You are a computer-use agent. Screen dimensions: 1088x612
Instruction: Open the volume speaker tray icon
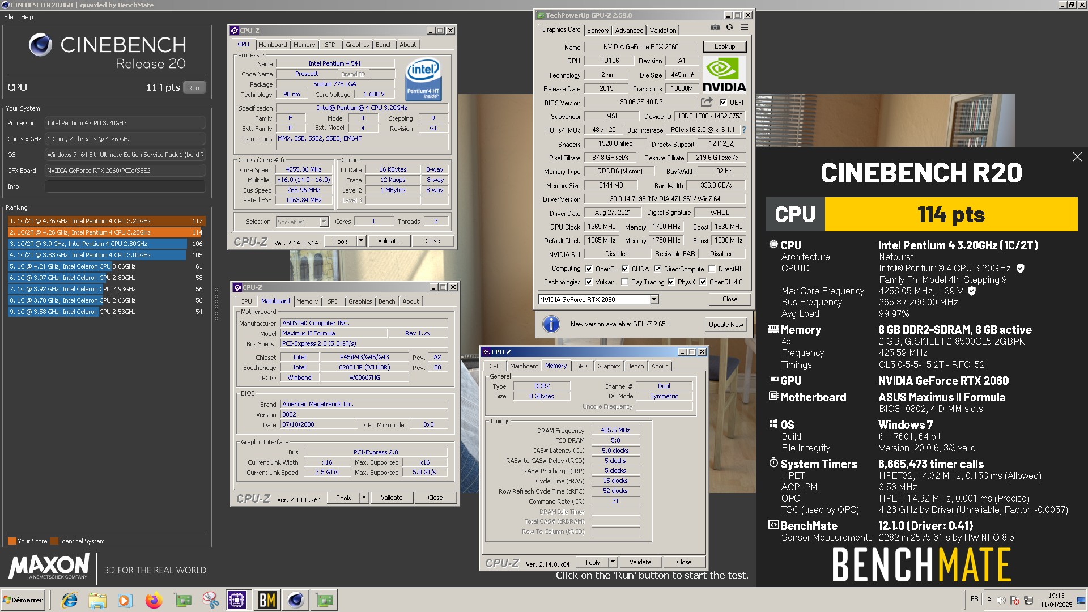[x=1001, y=600]
